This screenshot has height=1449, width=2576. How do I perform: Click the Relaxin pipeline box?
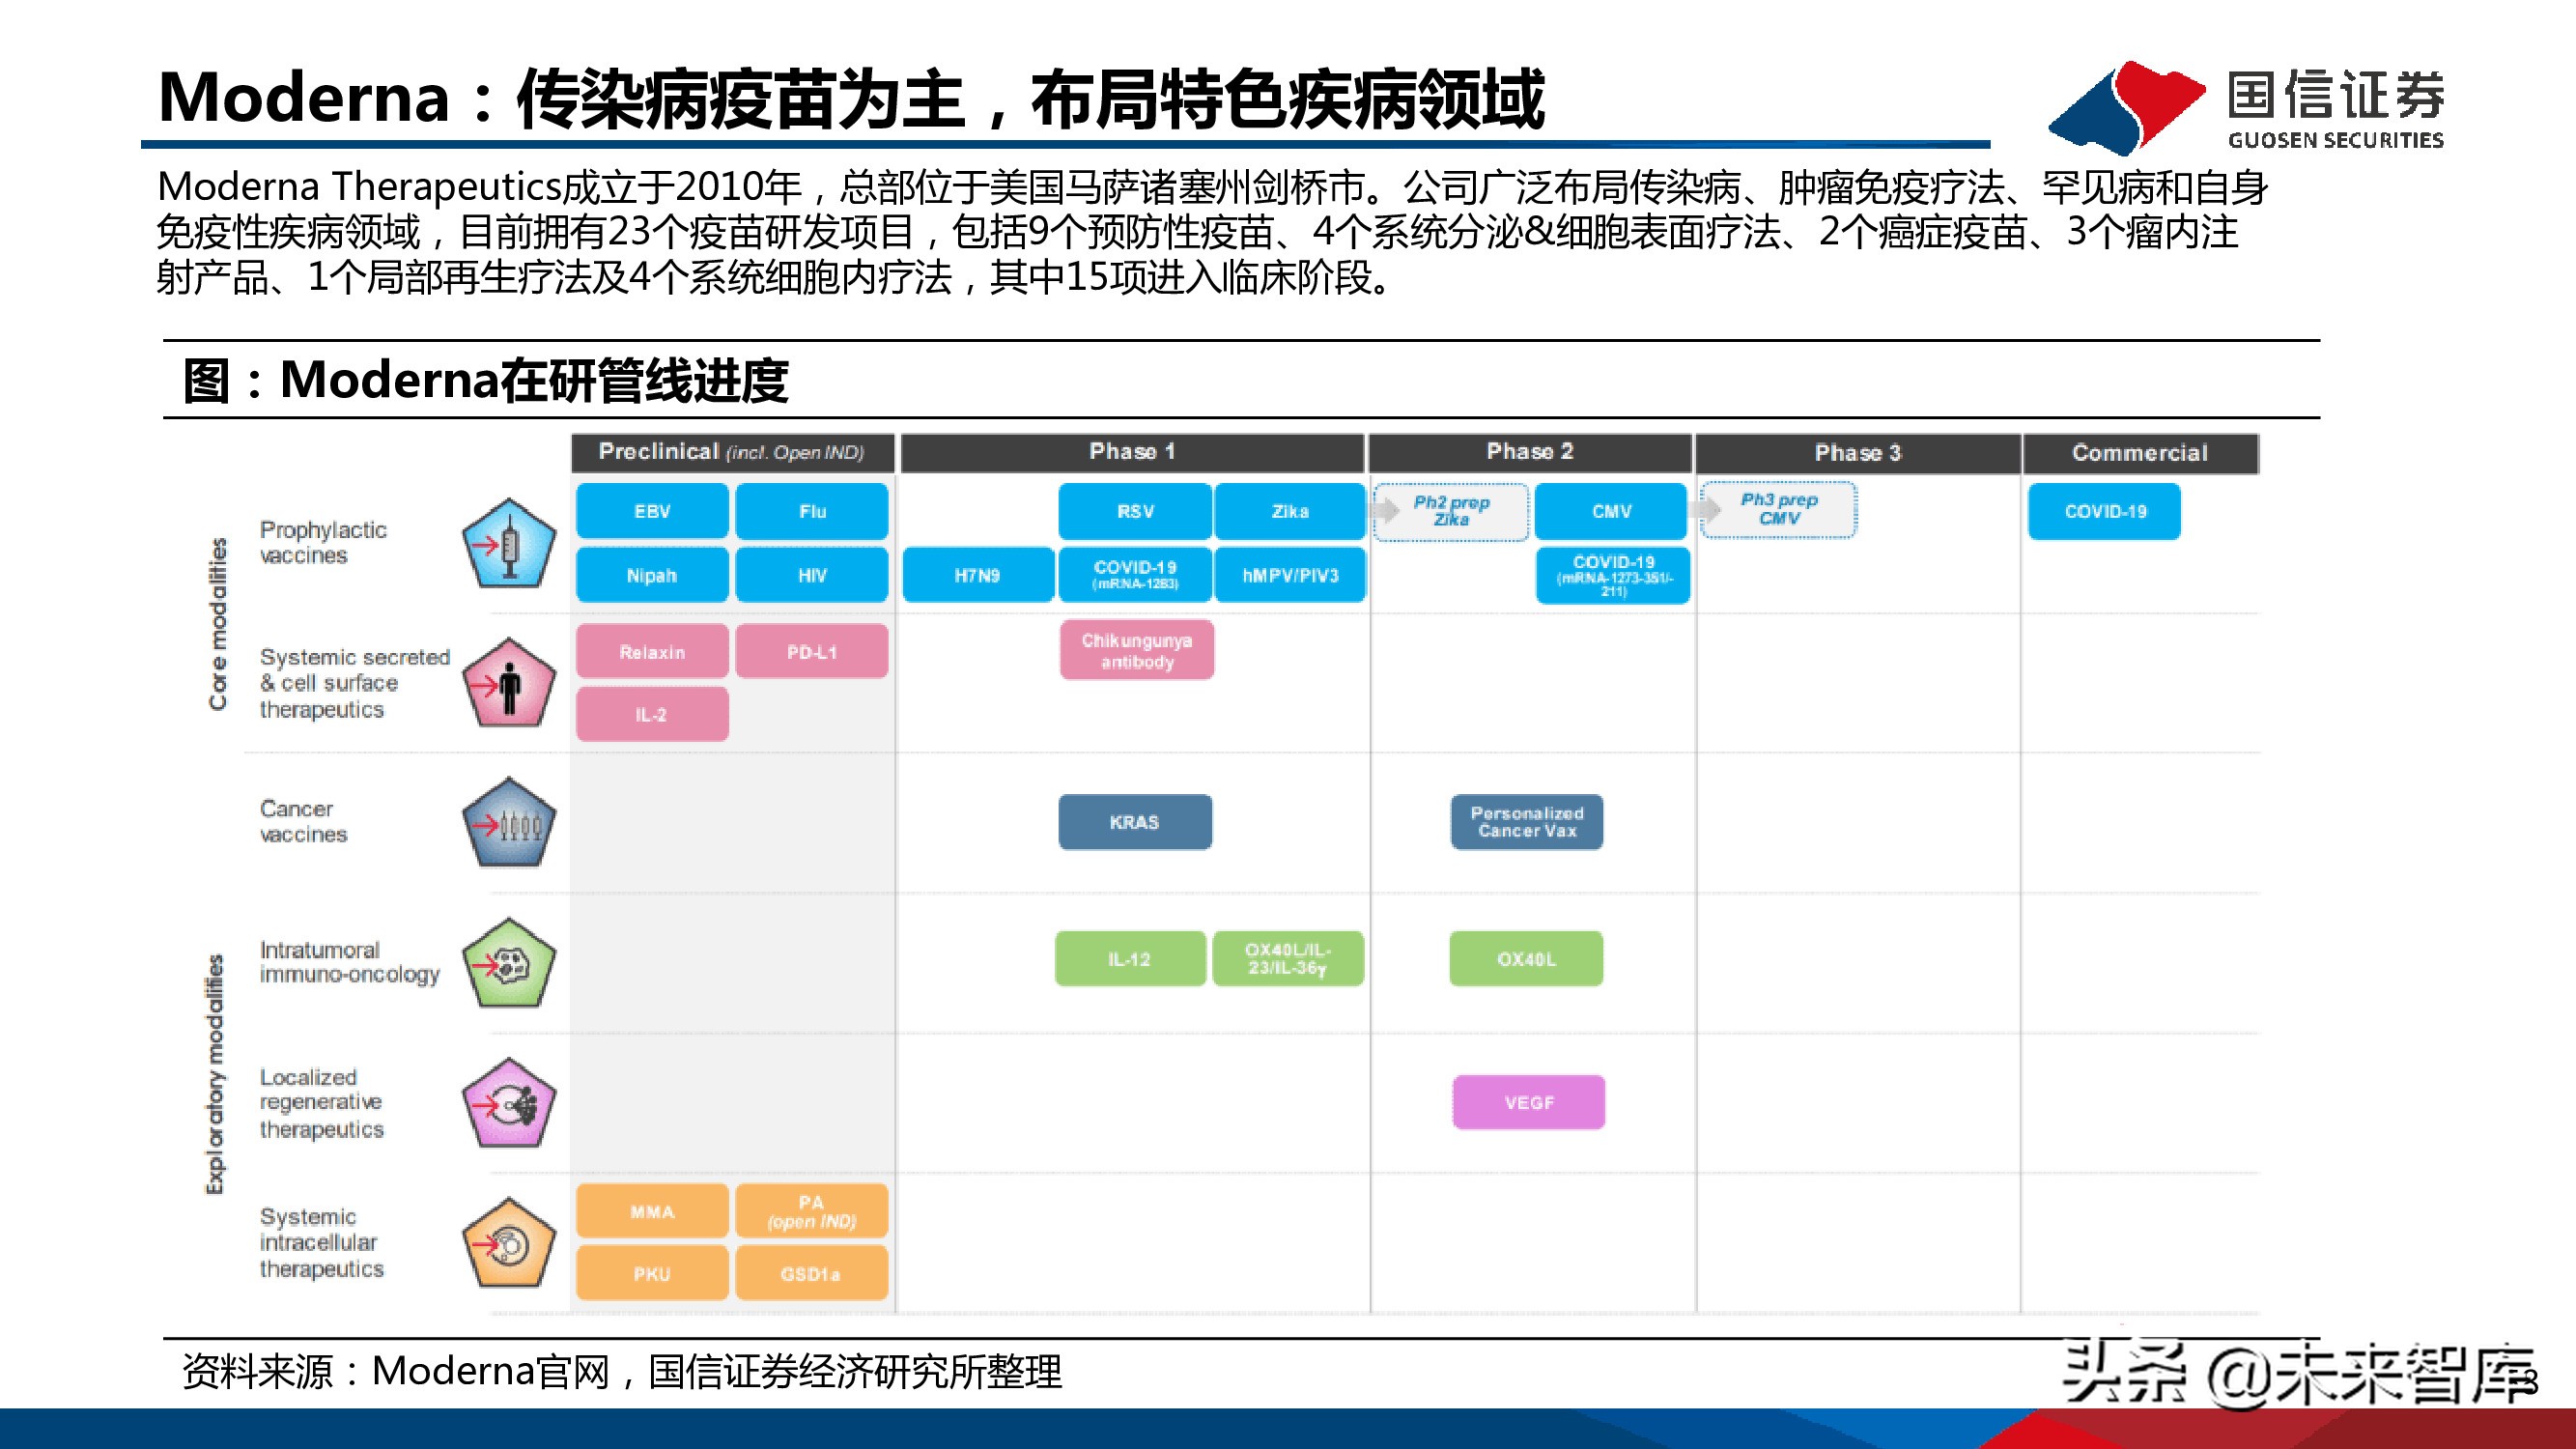coord(652,652)
